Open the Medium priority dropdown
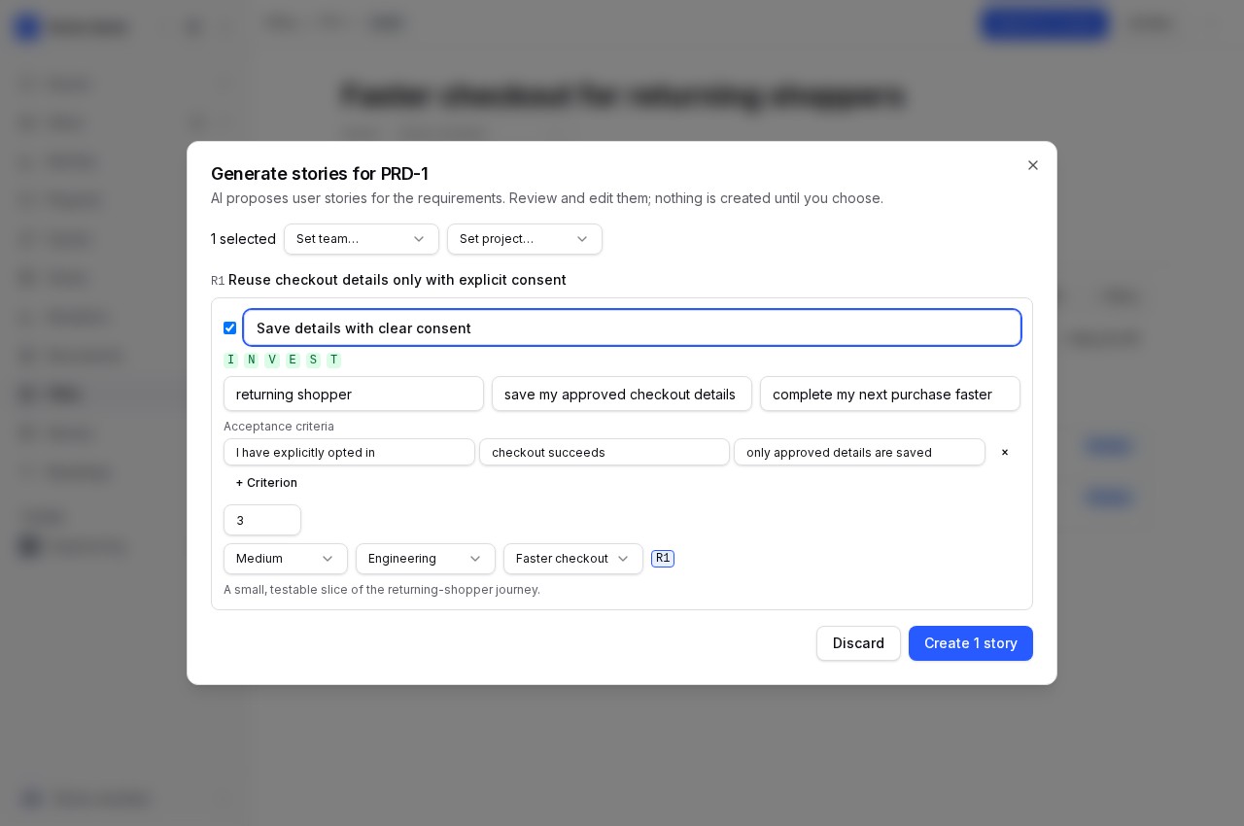Viewport: 1244px width, 826px height. pos(286,559)
